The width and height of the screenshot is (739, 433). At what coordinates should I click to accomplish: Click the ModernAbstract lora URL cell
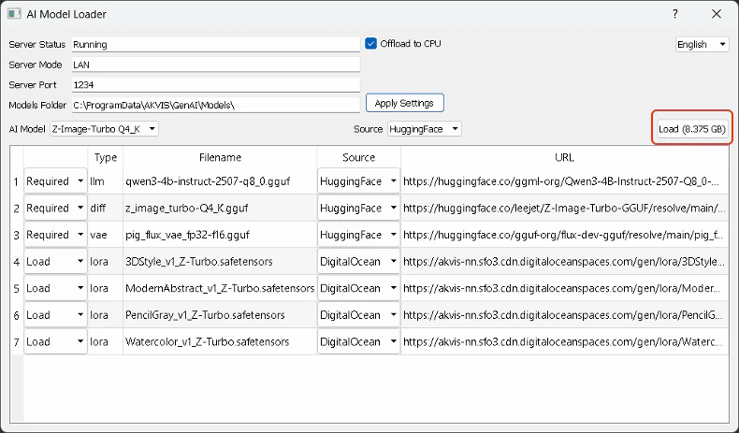pos(564,289)
